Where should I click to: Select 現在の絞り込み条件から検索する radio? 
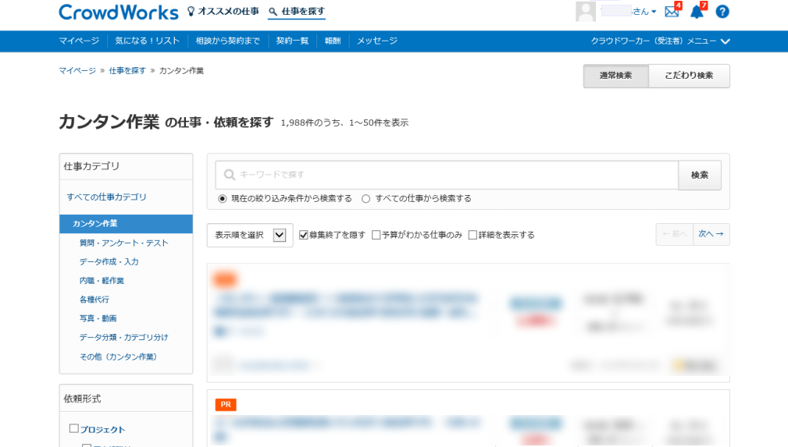(222, 199)
